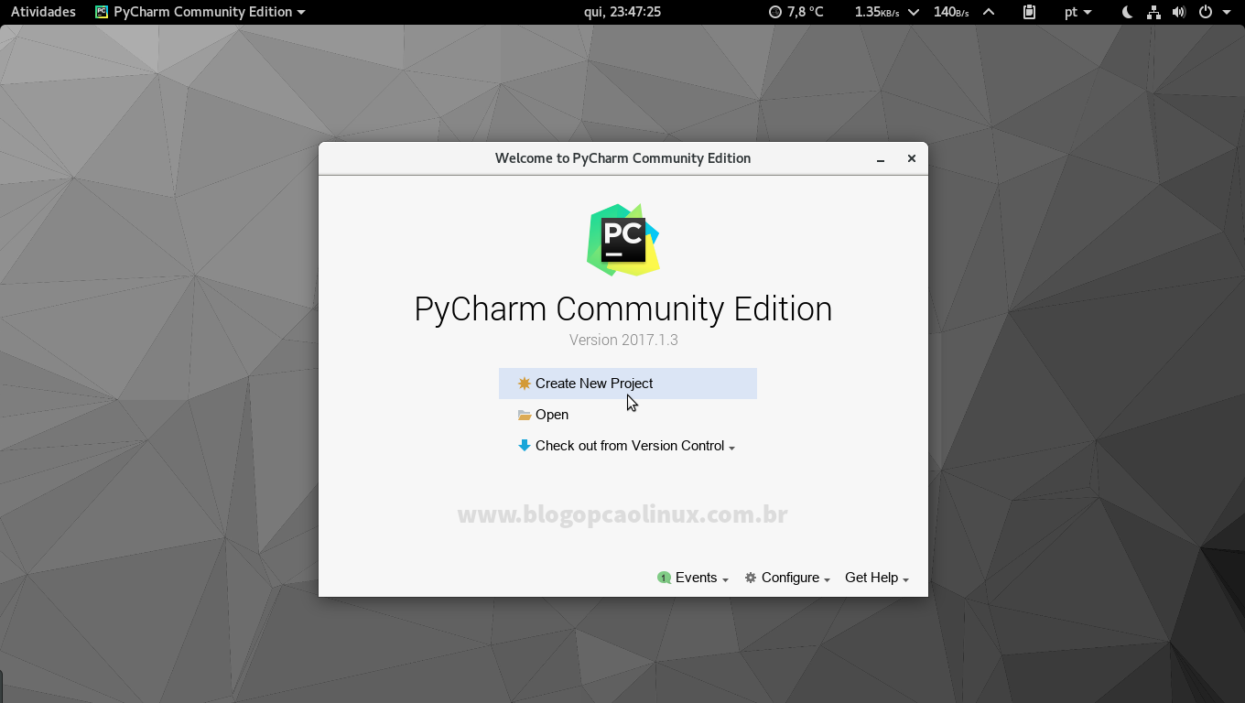
Task: Open the Get Help menu
Action: 877,578
